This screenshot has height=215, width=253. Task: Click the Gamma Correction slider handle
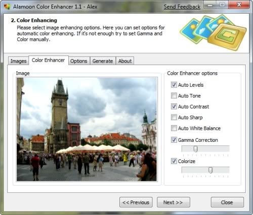click(195, 149)
